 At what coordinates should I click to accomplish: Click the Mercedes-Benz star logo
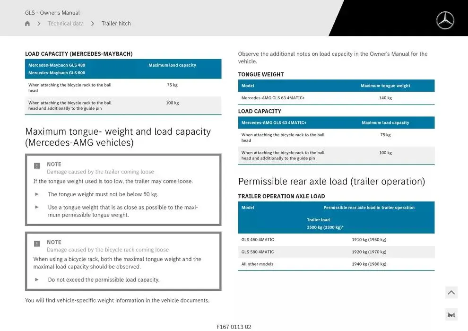tap(445, 20)
